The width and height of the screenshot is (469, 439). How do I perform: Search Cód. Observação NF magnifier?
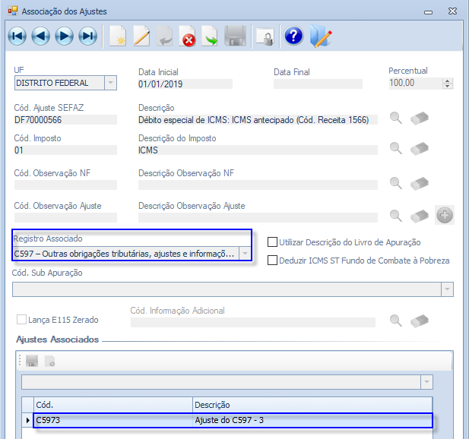click(x=396, y=183)
